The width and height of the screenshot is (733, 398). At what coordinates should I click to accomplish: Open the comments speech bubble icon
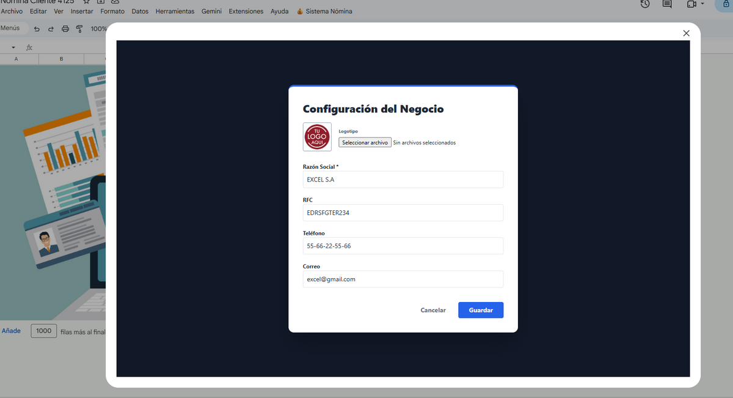point(667,4)
